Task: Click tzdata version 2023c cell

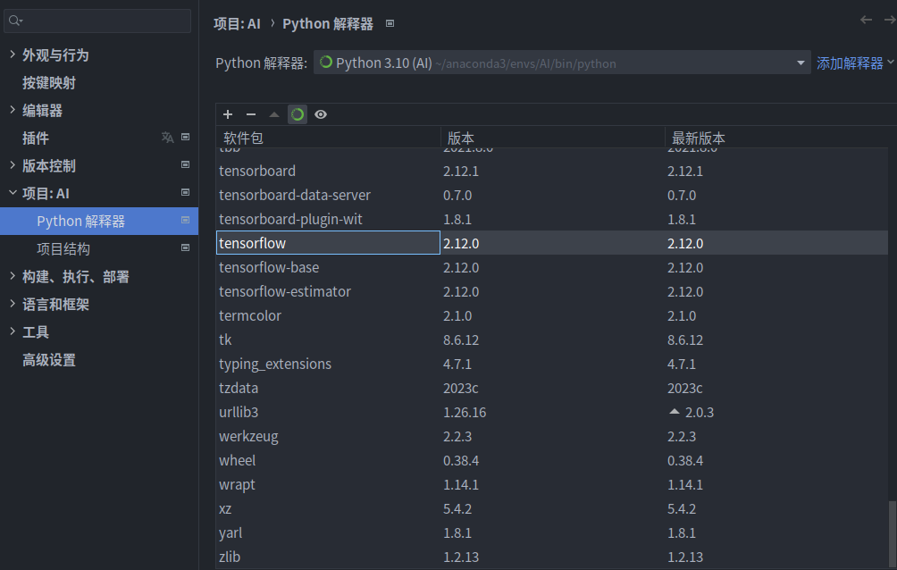Action: 460,388
